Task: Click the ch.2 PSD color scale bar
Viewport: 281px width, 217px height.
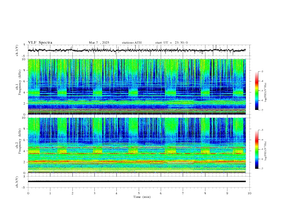Action: point(257,149)
